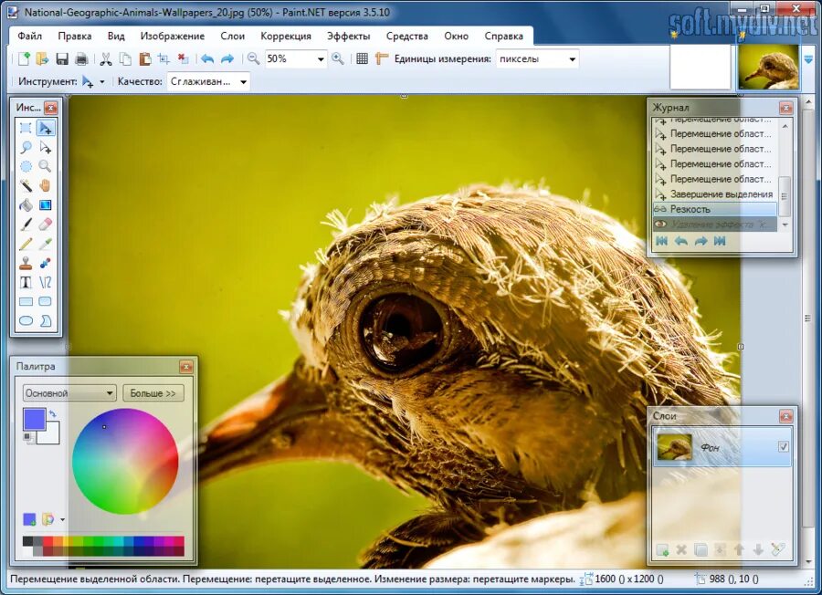
Task: Open the zoom level 50% dropdown
Action: [x=321, y=59]
